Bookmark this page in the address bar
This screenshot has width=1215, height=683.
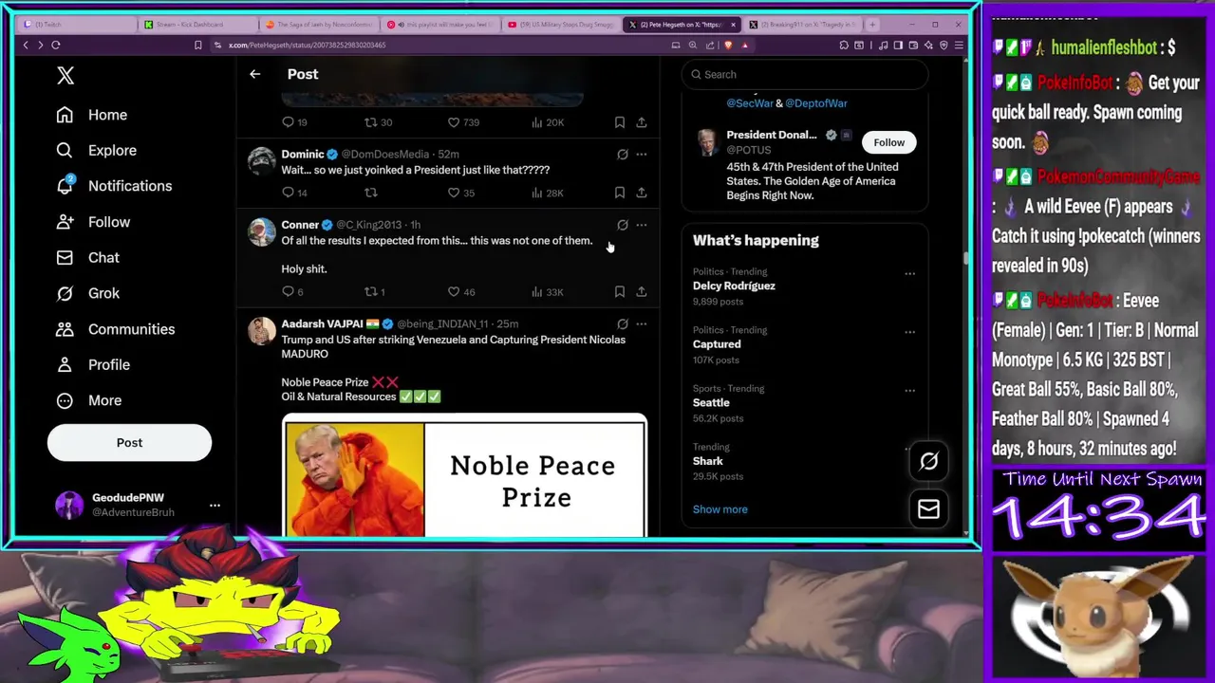point(197,45)
